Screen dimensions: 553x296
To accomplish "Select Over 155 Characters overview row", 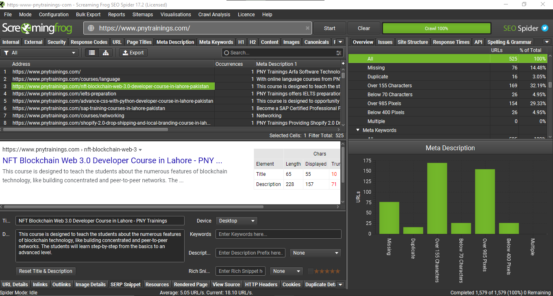I will pos(448,86).
